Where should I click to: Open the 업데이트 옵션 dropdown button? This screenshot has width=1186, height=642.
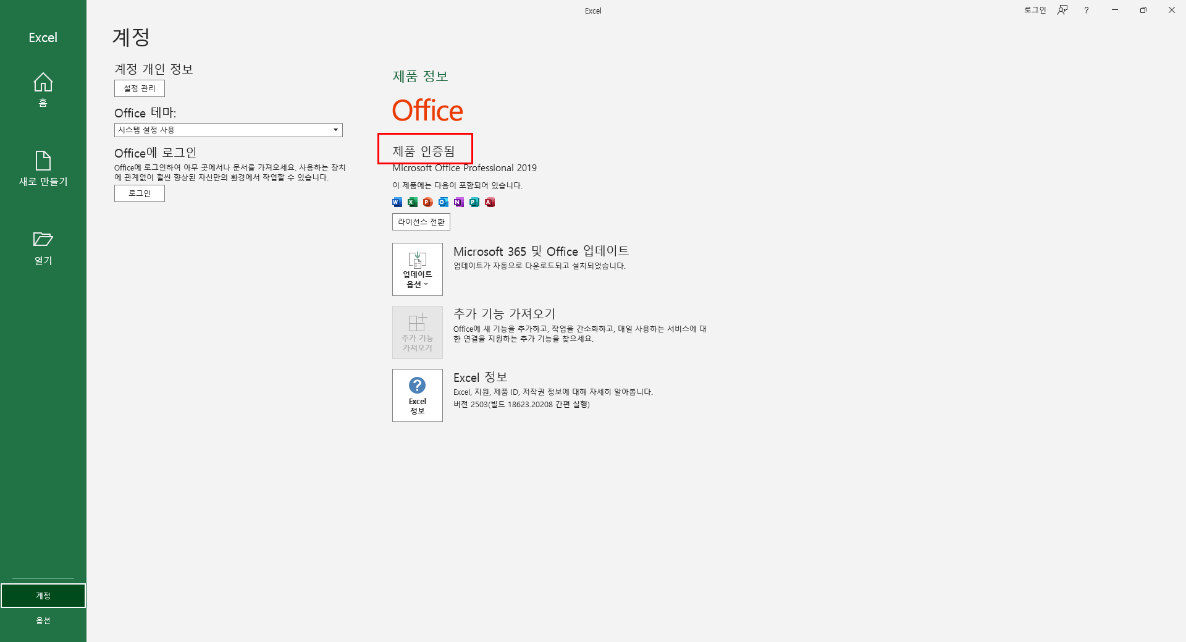coord(418,269)
